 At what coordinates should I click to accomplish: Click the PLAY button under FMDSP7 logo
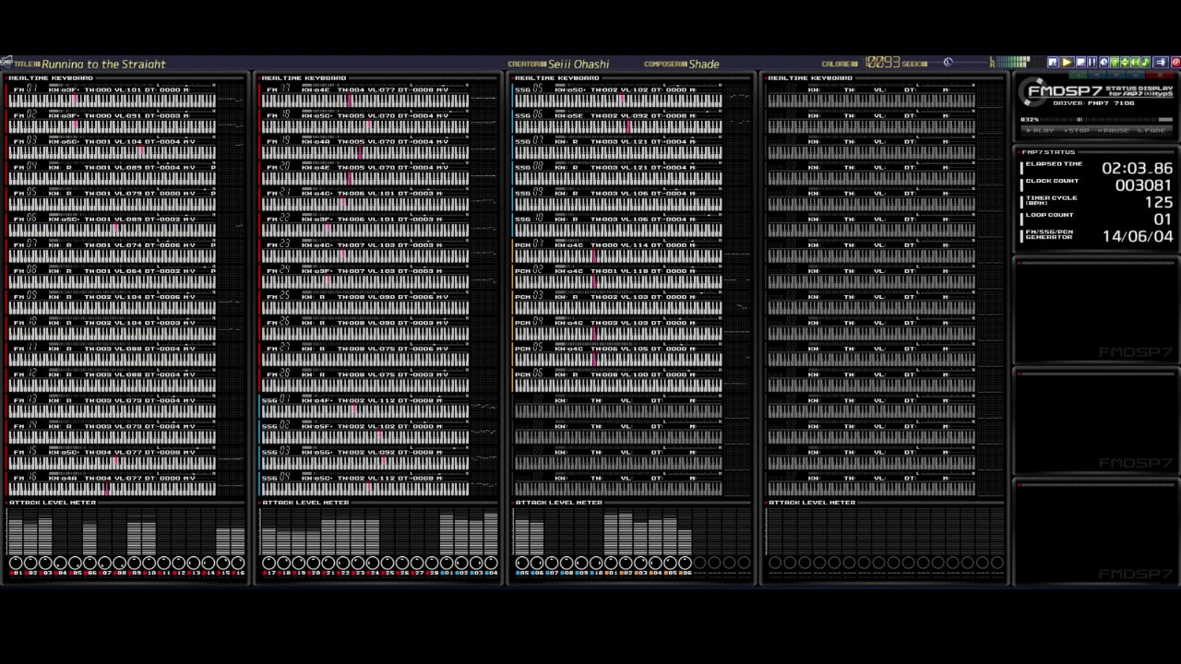[x=1041, y=130]
